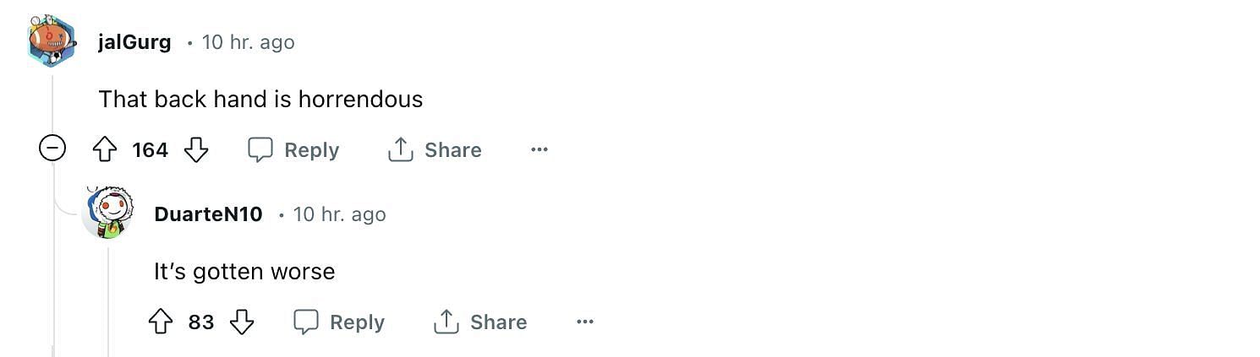1260x357 pixels.
Task: Upvote jalGurg's comment
Action: pos(104,150)
